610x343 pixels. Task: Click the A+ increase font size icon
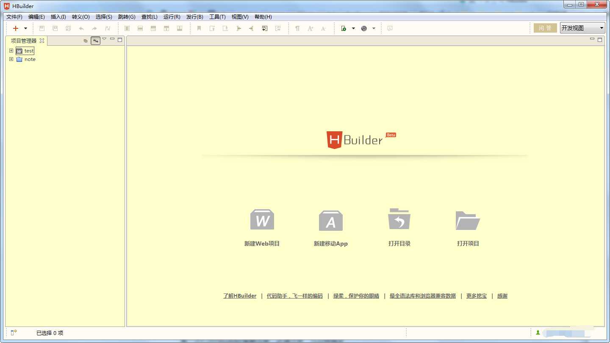[x=311, y=28]
